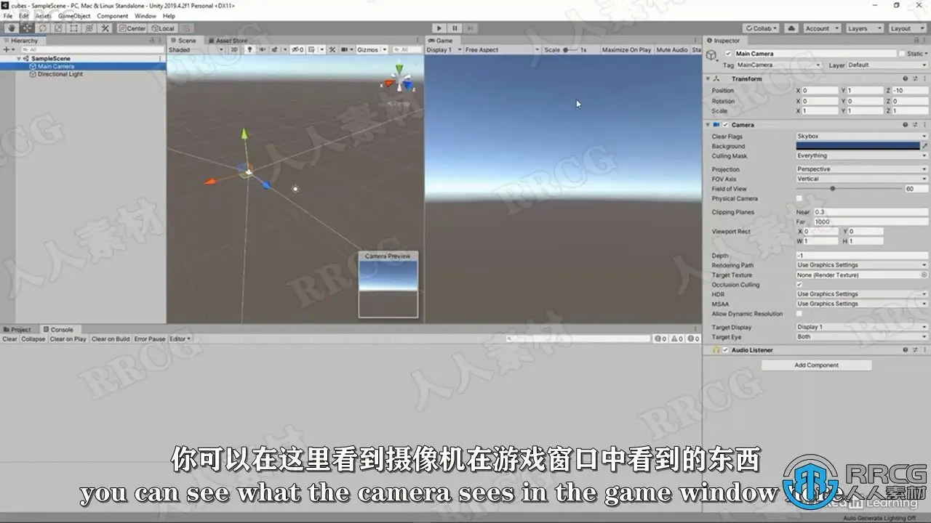Select the Rotate tool in toolbar
The image size is (931, 523).
pos(43,28)
